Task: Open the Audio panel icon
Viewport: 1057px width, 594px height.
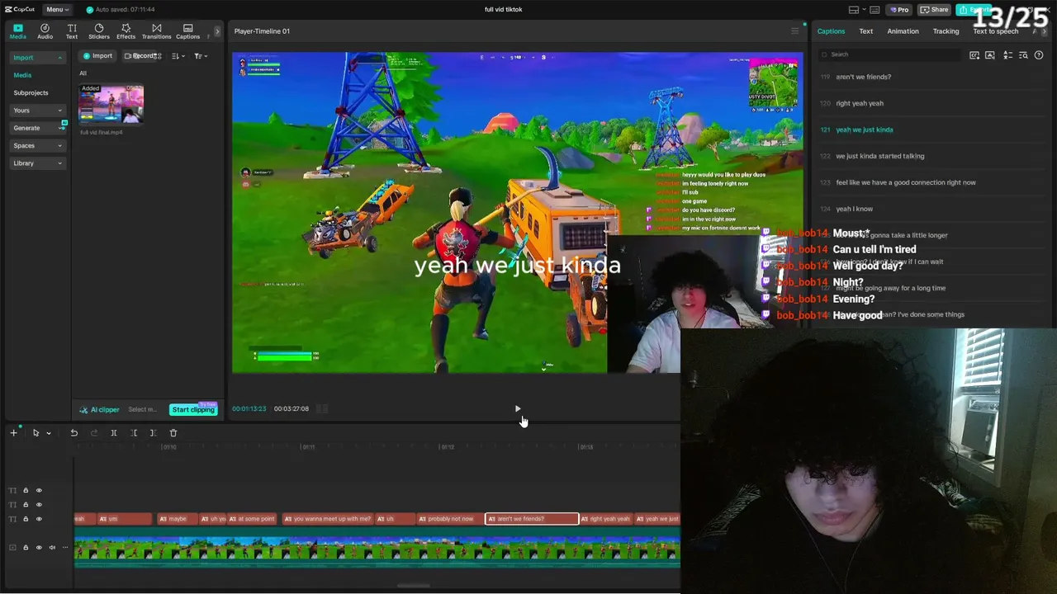Action: coord(45,31)
